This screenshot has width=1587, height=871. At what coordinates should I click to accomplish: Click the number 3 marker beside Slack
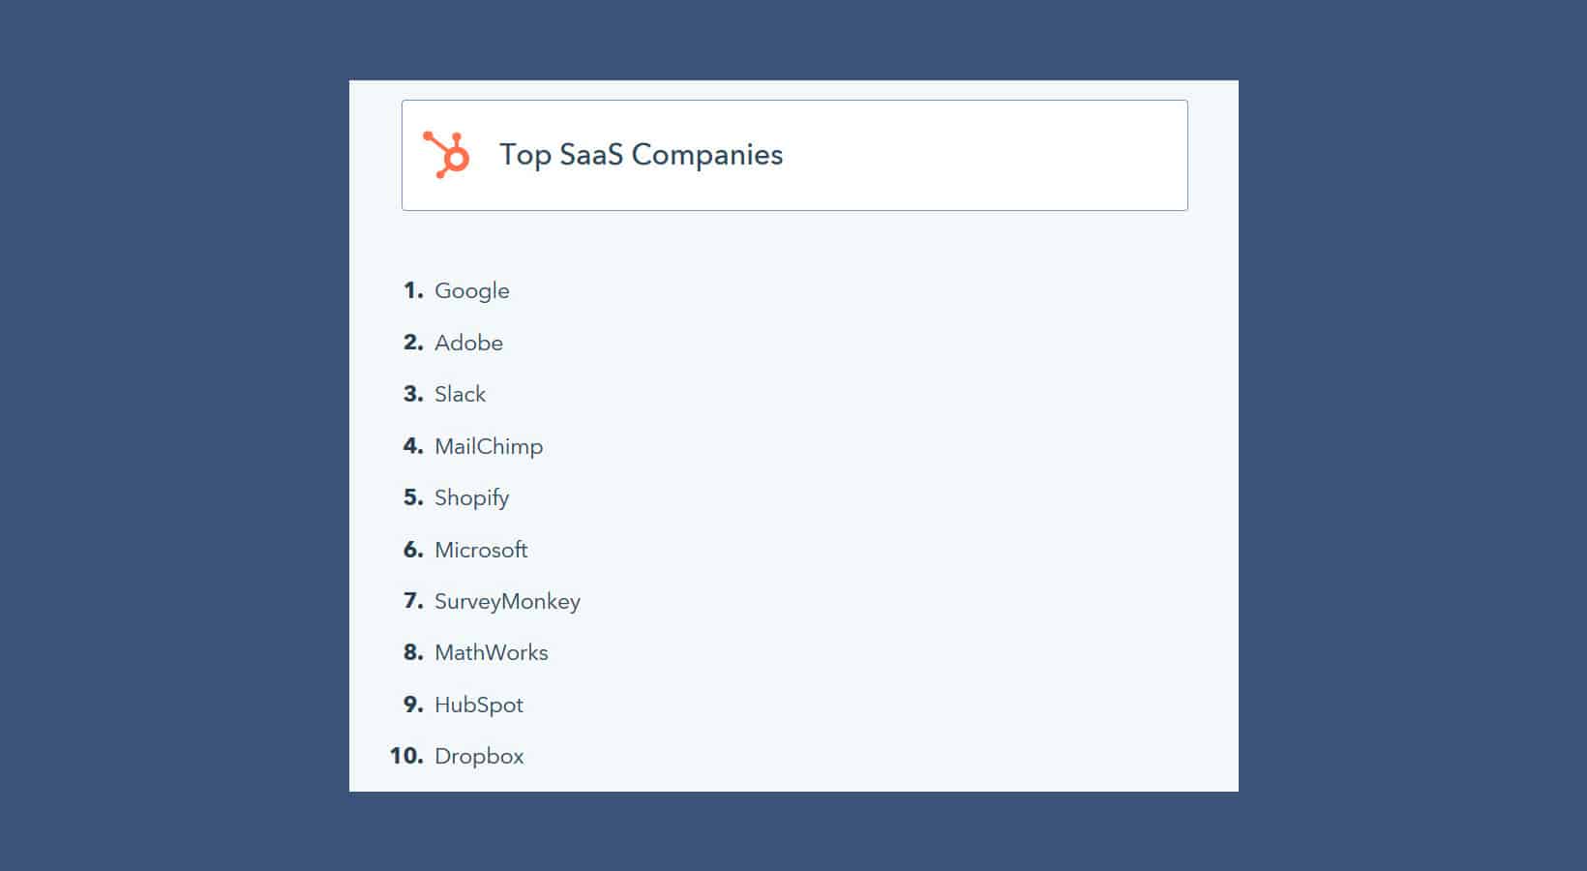pyautogui.click(x=413, y=394)
